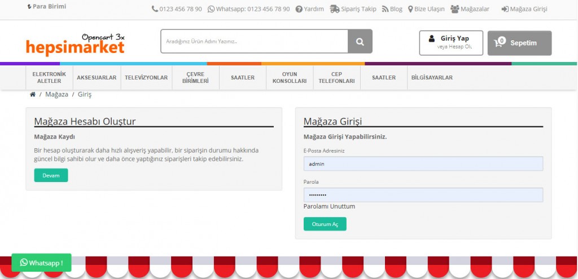Go to Oyun Konsolları category

tap(289, 78)
